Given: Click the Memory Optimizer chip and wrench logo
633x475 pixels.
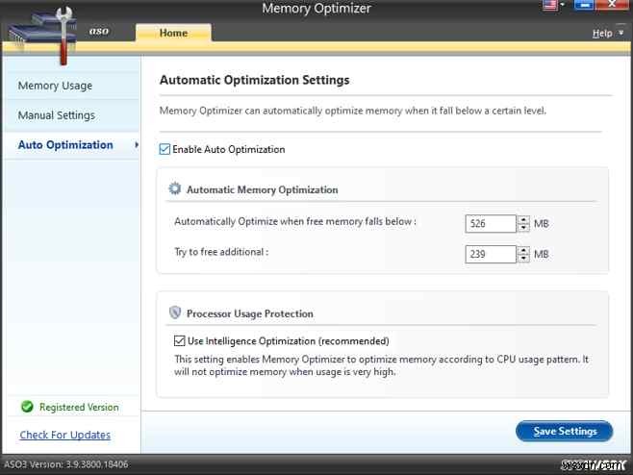Looking at the screenshot, I should [x=37, y=33].
